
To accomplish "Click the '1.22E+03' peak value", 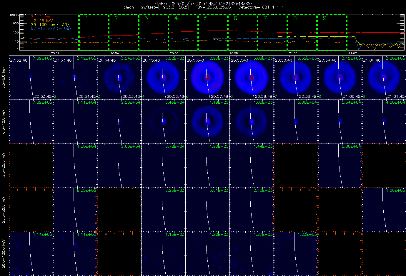I will point(219,234).
